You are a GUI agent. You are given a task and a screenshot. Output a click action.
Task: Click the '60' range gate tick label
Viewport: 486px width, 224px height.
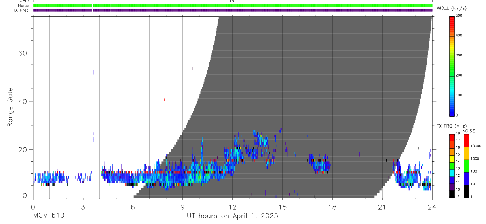pyautogui.click(x=22, y=53)
